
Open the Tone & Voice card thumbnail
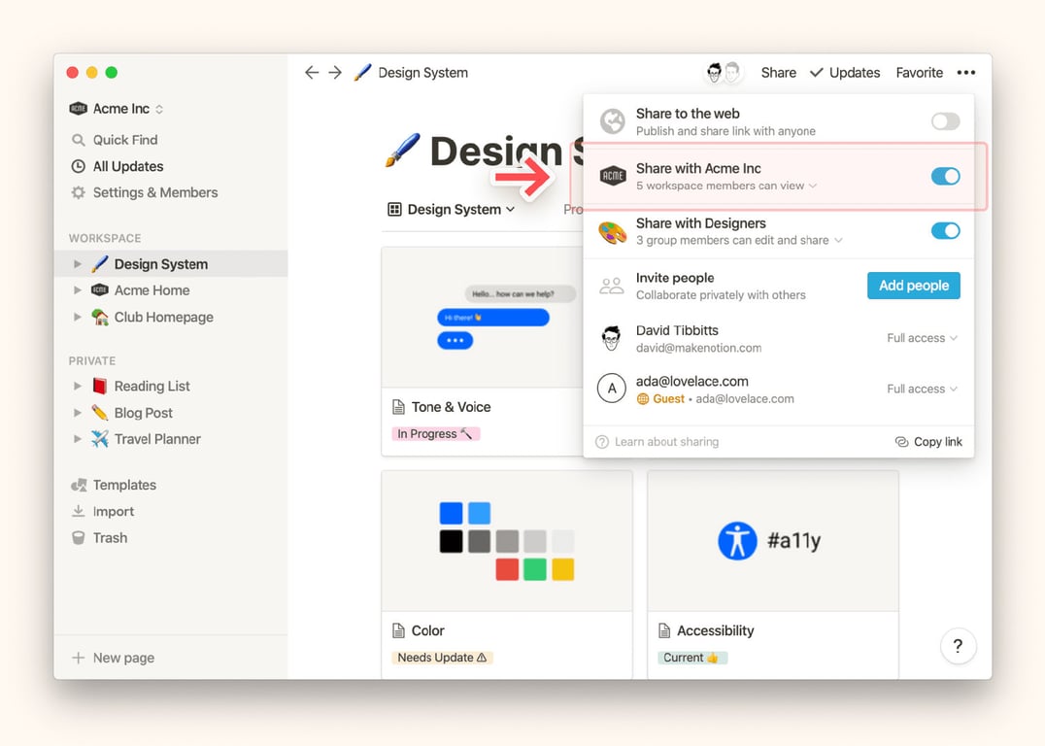click(483, 318)
